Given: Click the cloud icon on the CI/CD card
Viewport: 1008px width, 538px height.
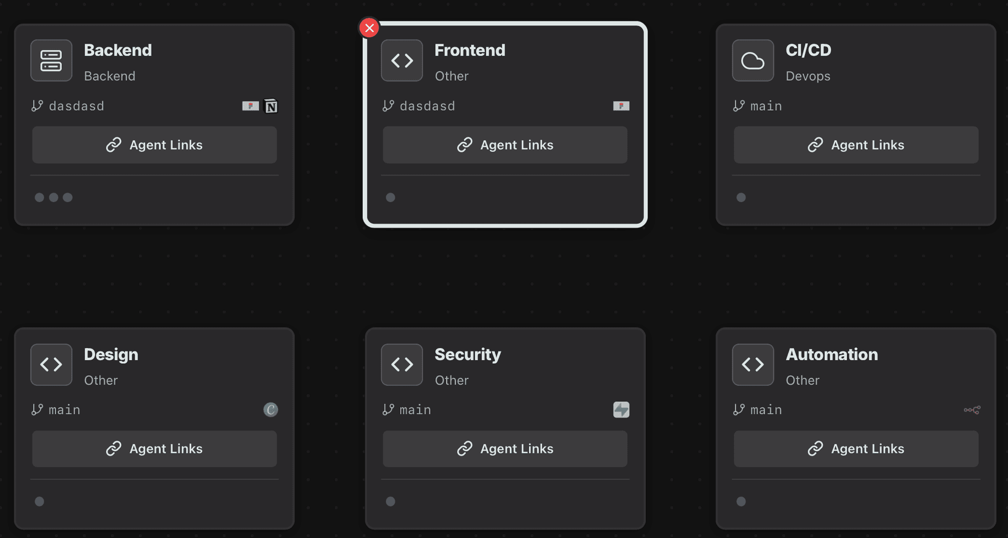Looking at the screenshot, I should [752, 60].
